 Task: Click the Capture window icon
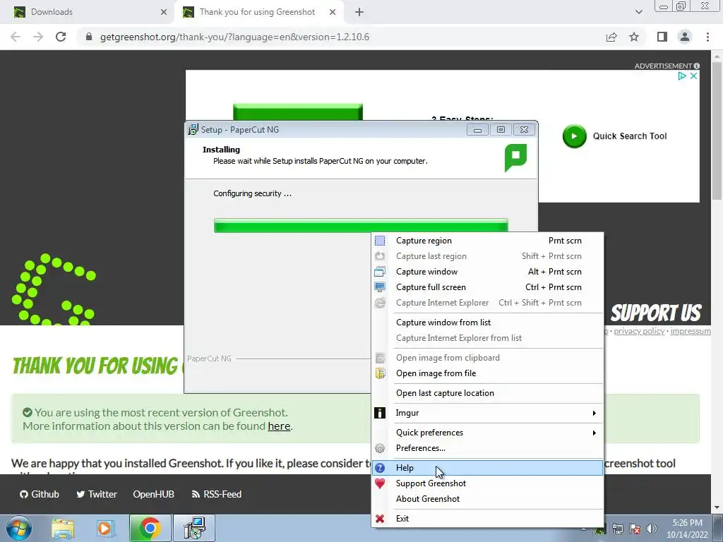coord(379,272)
